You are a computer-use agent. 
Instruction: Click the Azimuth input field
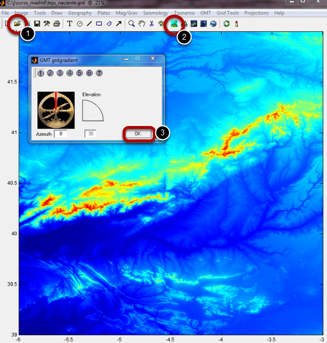click(x=61, y=134)
